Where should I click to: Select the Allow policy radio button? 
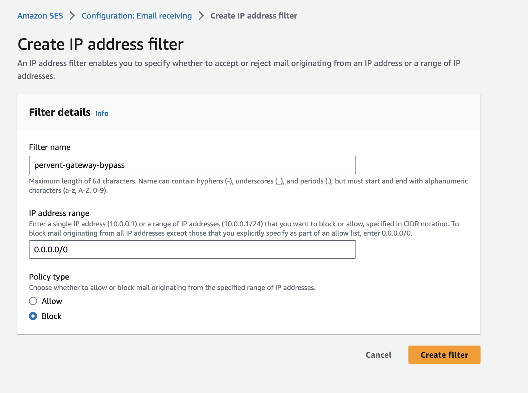(x=33, y=301)
